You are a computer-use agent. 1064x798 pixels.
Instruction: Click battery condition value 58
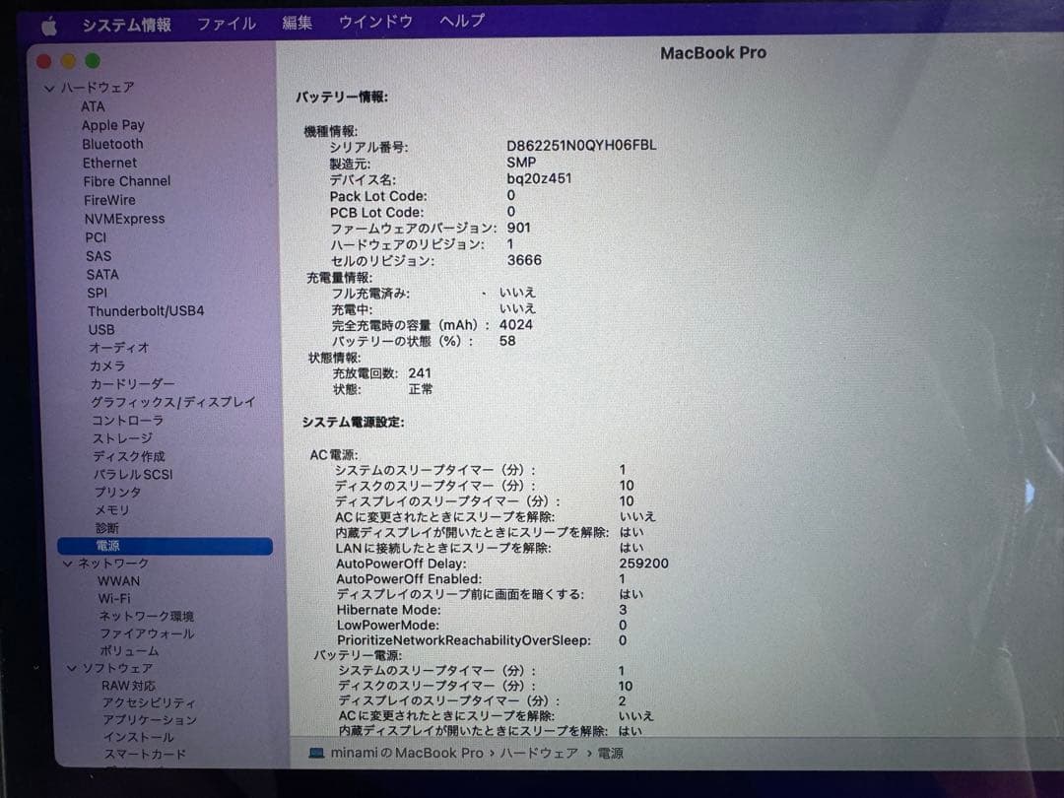[507, 341]
